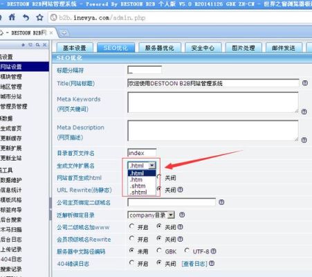Click the globe icon in address bar
Image resolution: width=312 pixels, height=277 pixels.
(53, 17)
